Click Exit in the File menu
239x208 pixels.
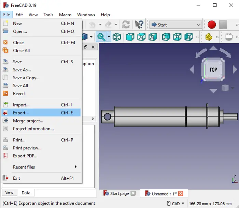pos(41,178)
